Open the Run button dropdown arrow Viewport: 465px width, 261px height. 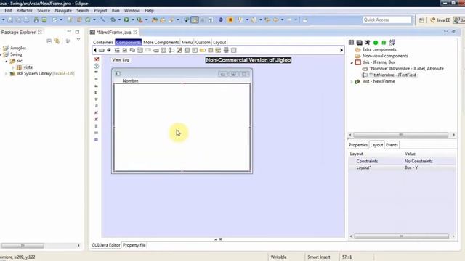132,20
